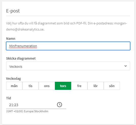Select tis as the weekday

31,86
